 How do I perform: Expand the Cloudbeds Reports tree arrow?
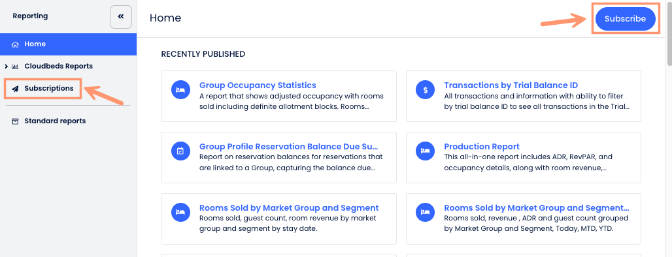point(6,67)
